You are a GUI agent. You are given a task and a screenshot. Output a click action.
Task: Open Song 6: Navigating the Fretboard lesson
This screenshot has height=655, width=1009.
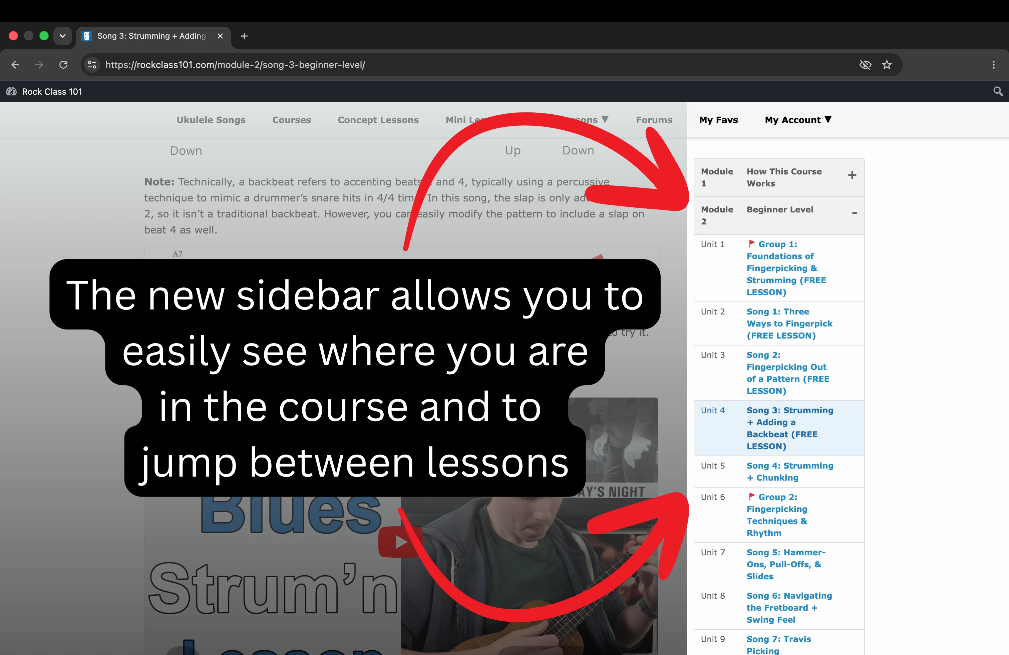(x=789, y=608)
